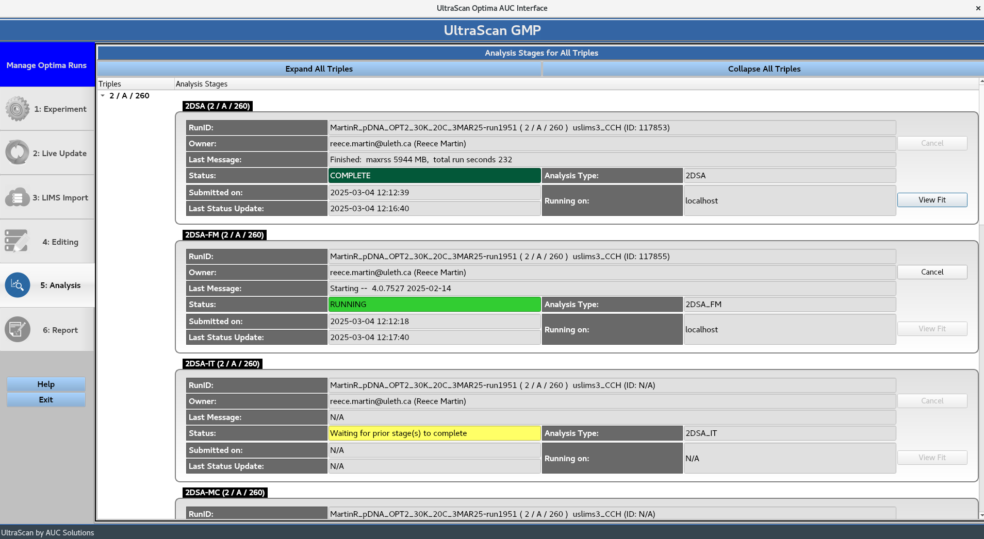
Task: Select the Analysis Stages column header
Action: point(201,83)
